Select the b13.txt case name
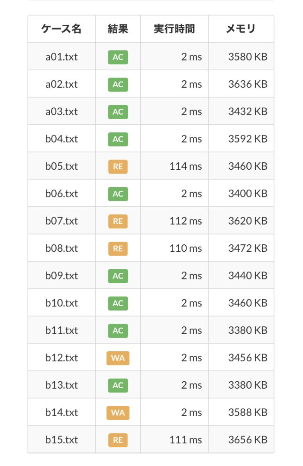This screenshot has height=466, width=303. click(x=61, y=385)
